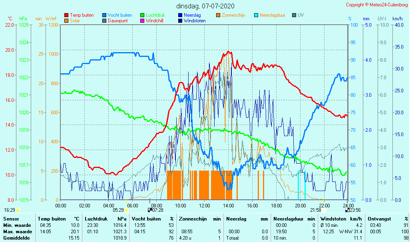This screenshot has width=410, height=242.
Task: Click the sunrise icon next to 05:29
Action: point(126,210)
